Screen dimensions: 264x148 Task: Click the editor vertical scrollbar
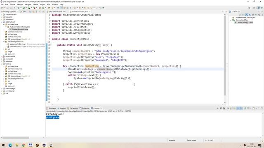click(x=225, y=55)
